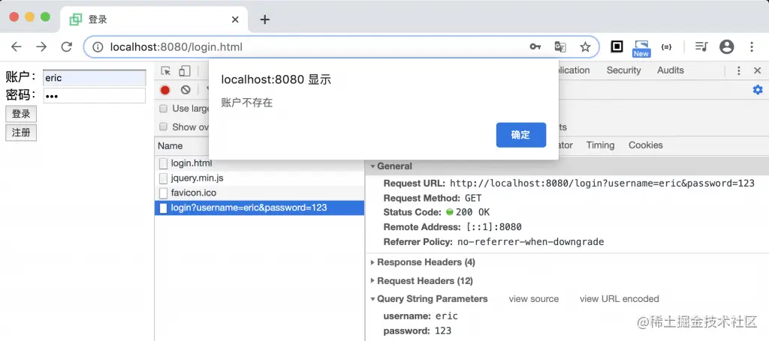
Task: Click the username parameter value eric
Action: click(446, 316)
